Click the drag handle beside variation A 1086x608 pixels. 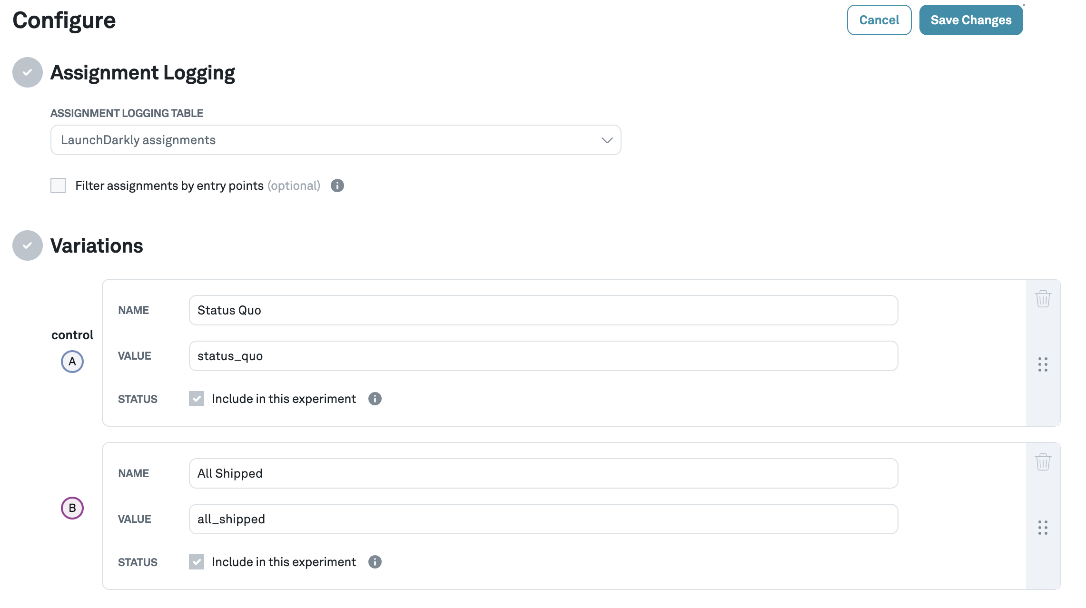pos(1043,364)
